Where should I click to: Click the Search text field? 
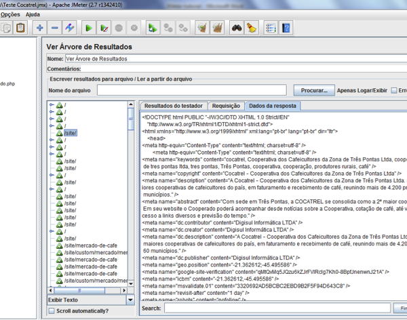point(277,308)
